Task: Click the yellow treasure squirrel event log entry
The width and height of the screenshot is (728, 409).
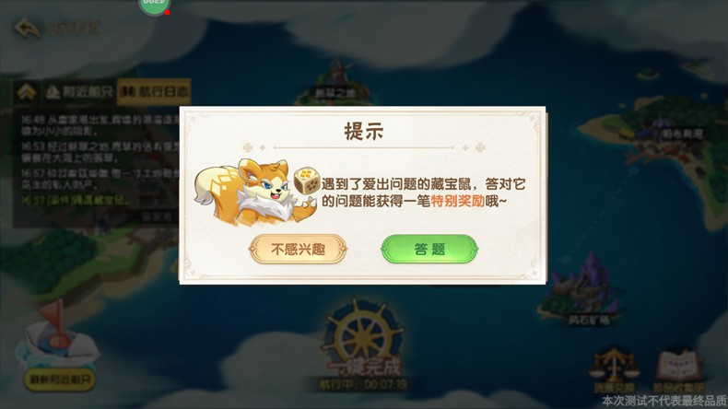Action: point(75,200)
